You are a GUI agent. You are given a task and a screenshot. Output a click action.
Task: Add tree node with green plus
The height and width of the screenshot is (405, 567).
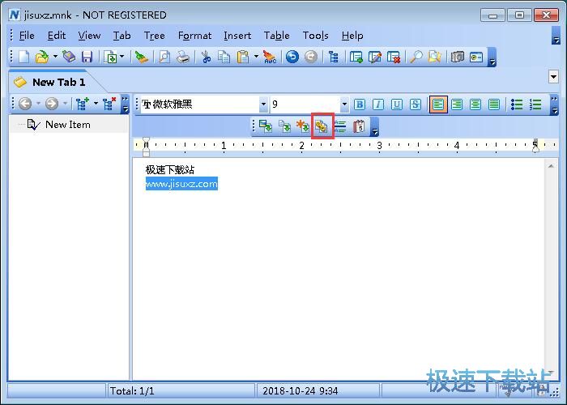(x=83, y=104)
